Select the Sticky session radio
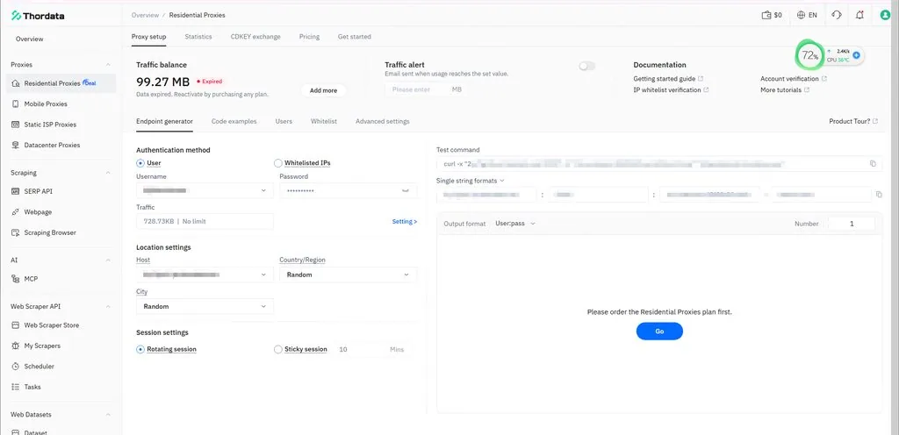Viewport: 899px width, 435px height. 278,349
